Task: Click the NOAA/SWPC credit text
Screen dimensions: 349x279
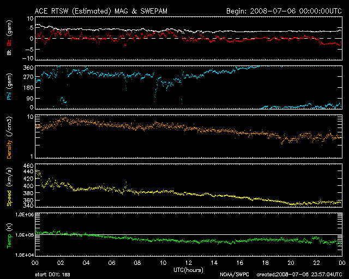Action: point(234,275)
